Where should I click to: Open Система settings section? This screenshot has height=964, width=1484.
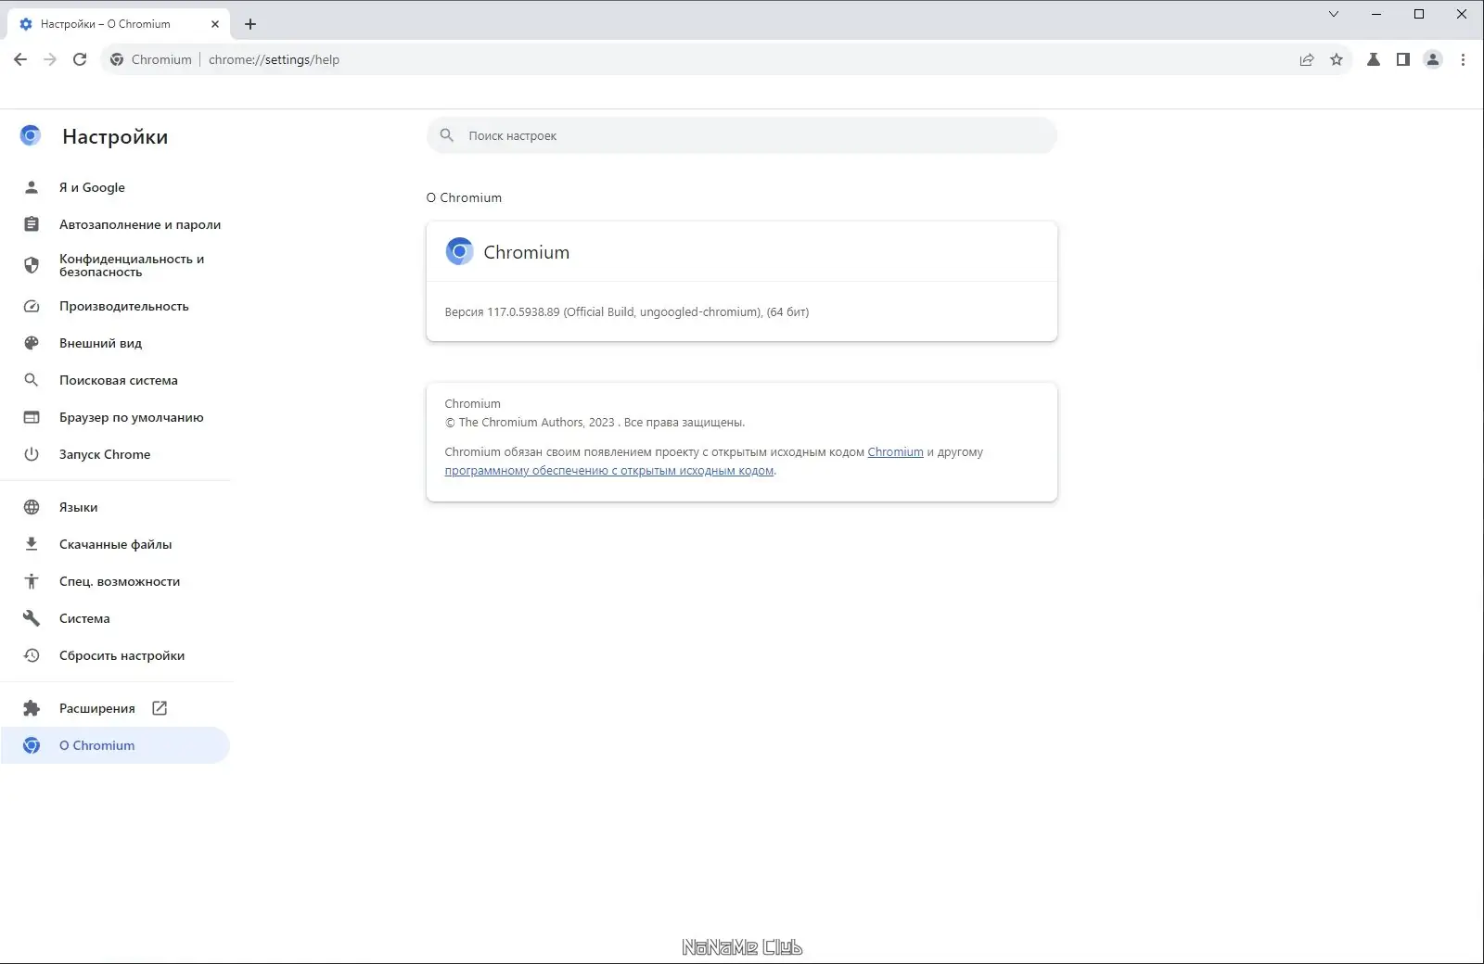[115, 618]
